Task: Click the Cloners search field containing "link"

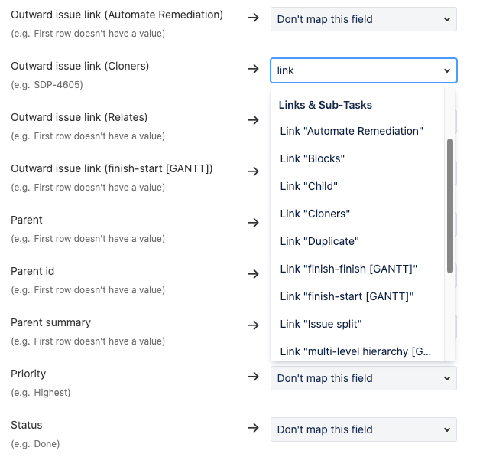Action: point(358,70)
